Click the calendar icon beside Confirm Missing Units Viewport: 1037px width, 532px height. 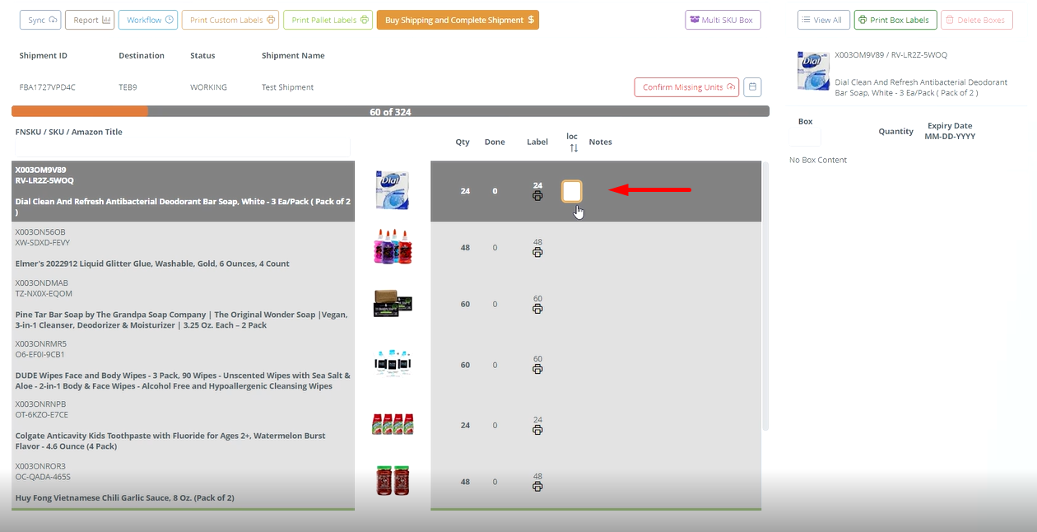[x=752, y=86]
